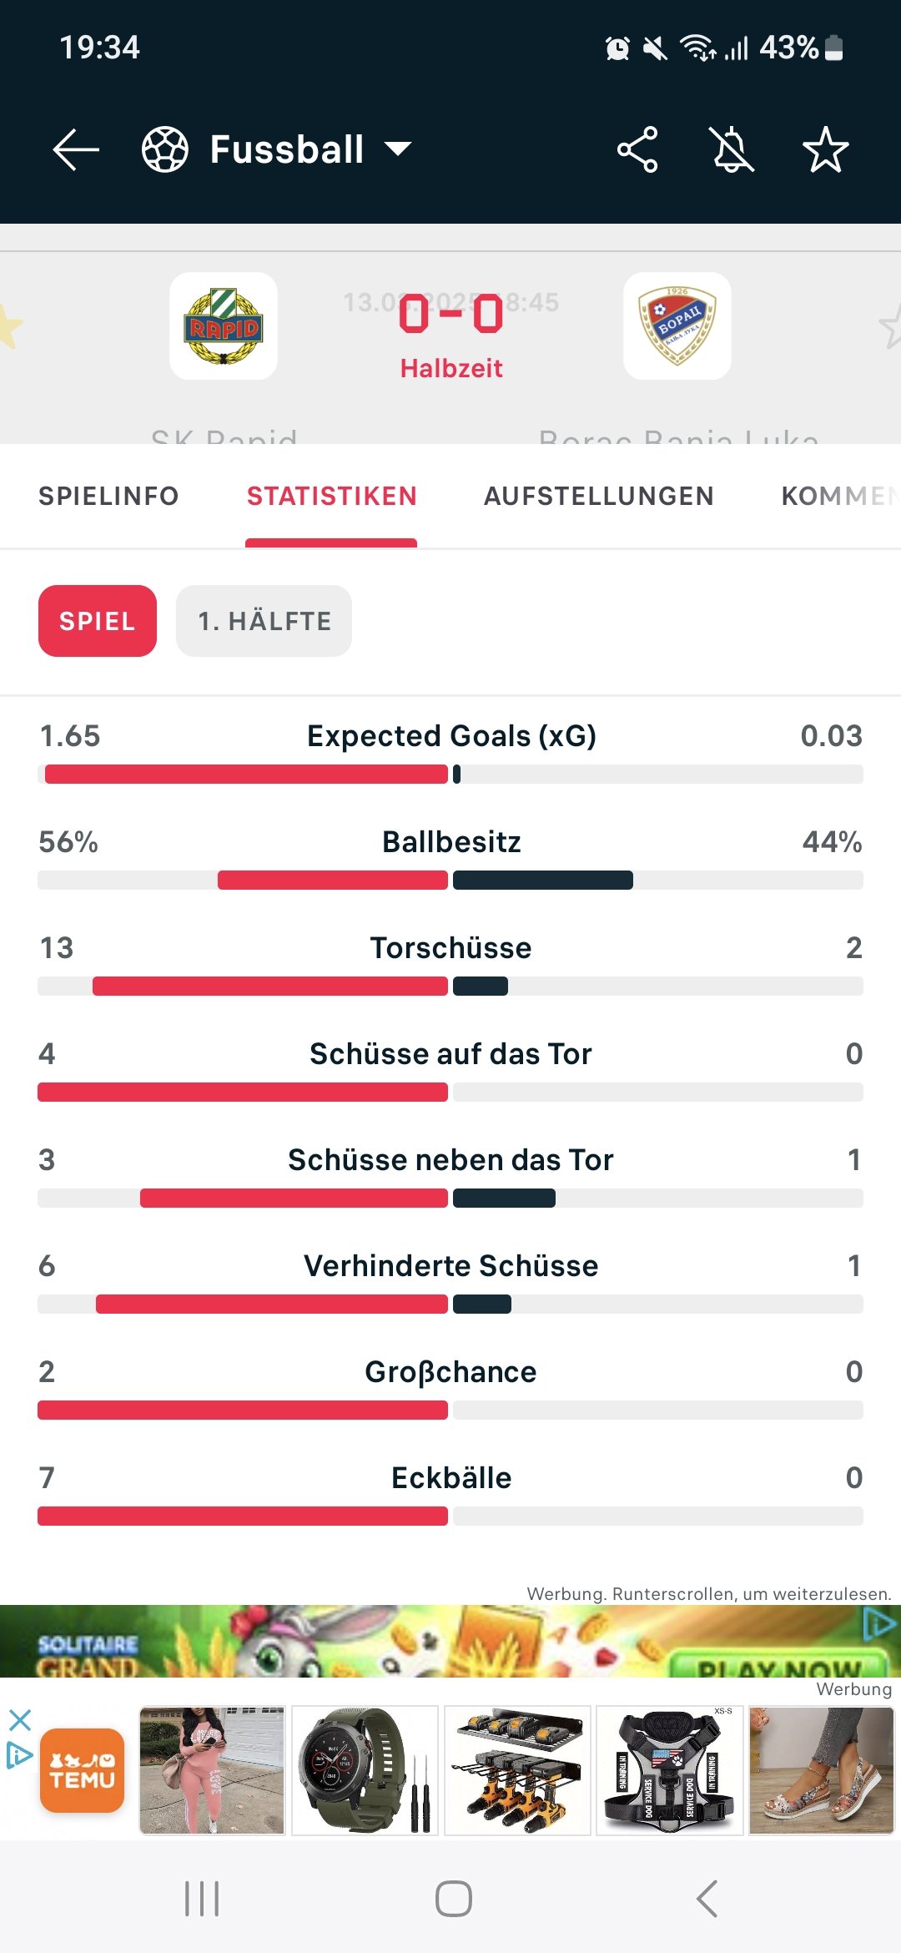Expand the Fussball sport dropdown

click(397, 149)
